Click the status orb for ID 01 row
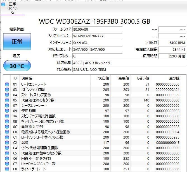The width and height of the screenshot is (187, 172). point(7,84)
